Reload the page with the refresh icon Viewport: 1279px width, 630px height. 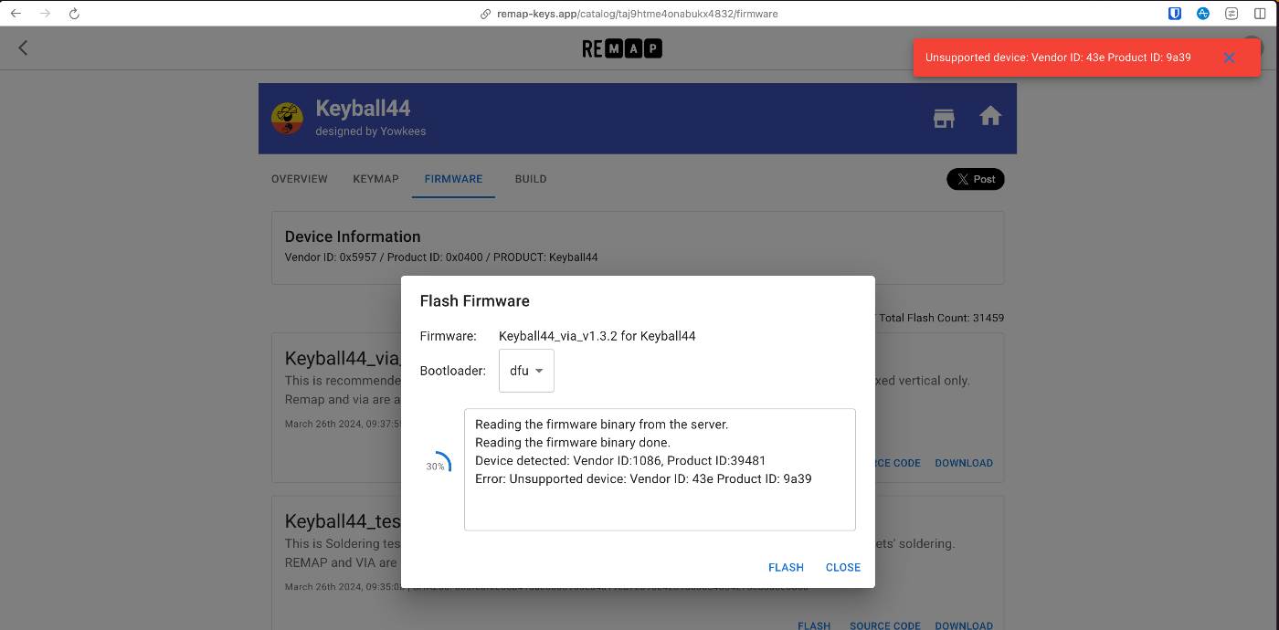point(74,14)
